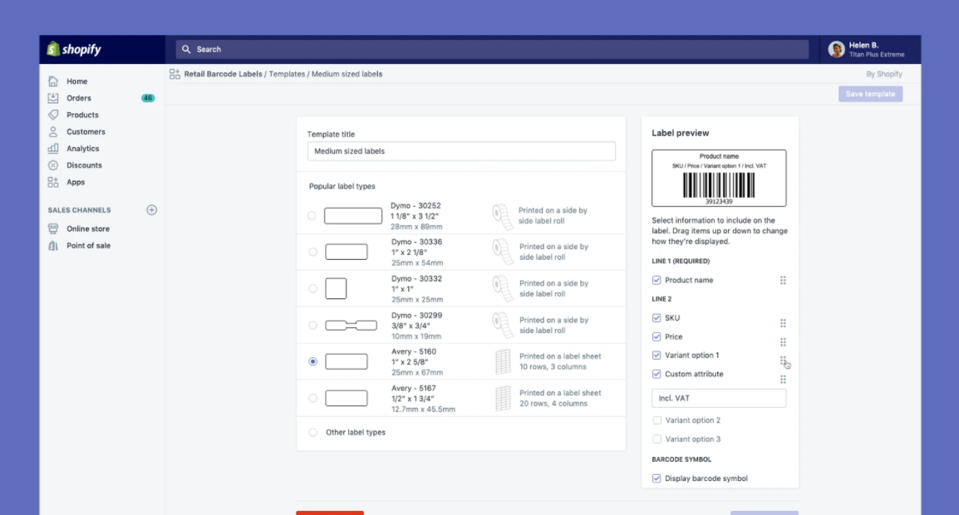Screen dimensions: 959x515
Task: Select Avery 5167 label radio button
Action: coord(312,398)
